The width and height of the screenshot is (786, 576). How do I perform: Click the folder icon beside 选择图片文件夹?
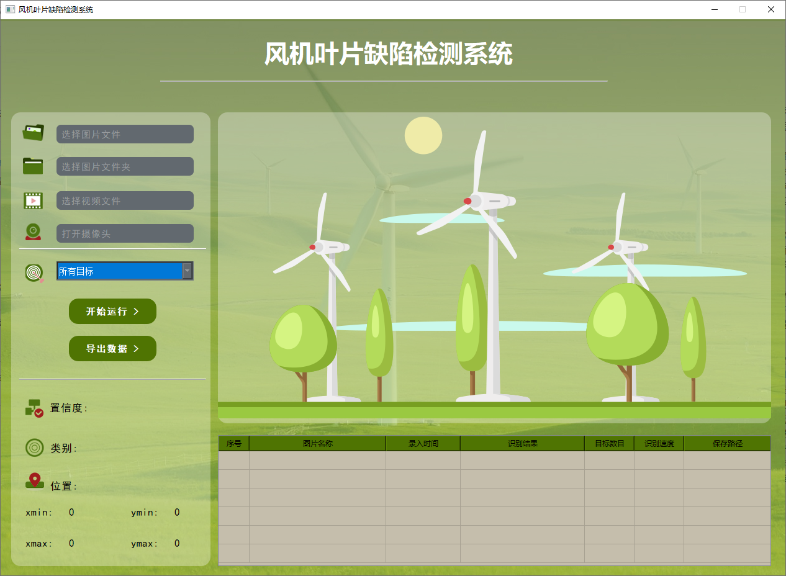pyautogui.click(x=33, y=166)
